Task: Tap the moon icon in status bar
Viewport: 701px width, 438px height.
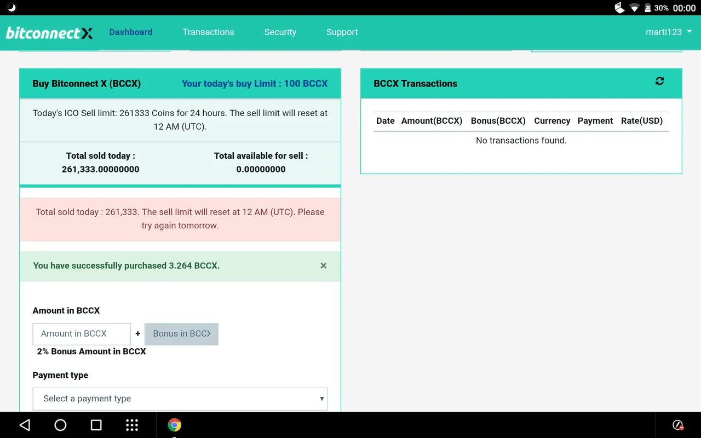Action: [11, 8]
